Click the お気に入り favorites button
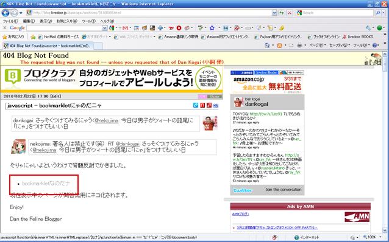Screen dimensions: 389x242 (x=13, y=37)
